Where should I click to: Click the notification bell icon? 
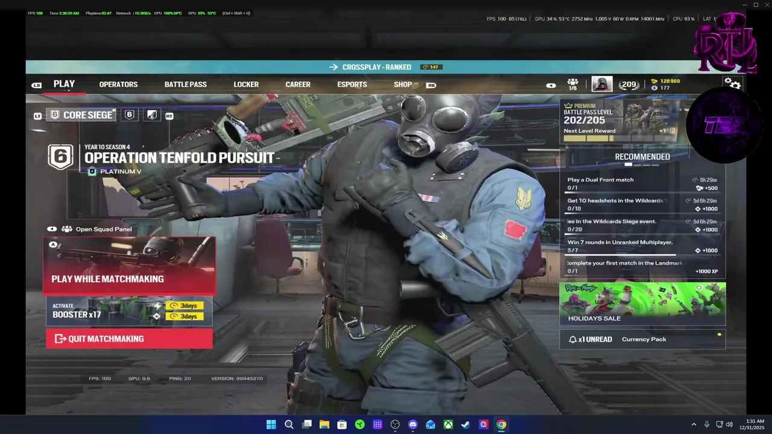572,339
